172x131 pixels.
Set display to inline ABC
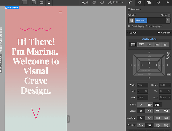(149, 45)
